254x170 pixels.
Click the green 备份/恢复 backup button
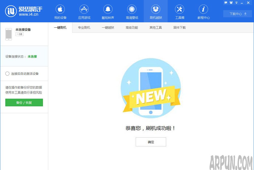(24, 103)
